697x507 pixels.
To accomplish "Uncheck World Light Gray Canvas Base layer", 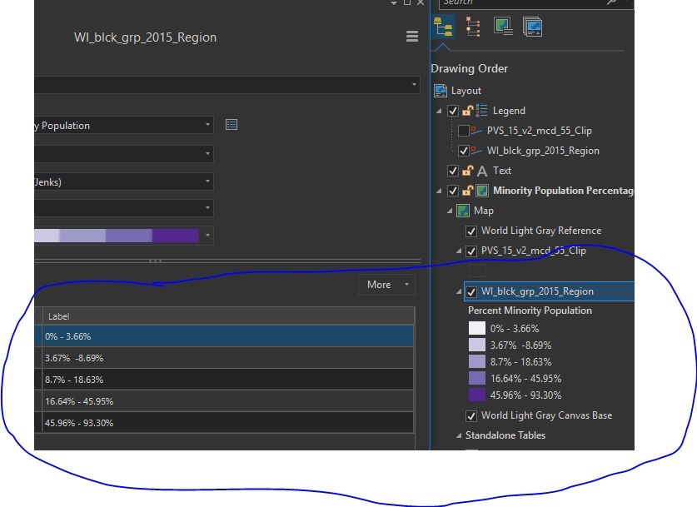I will [471, 416].
